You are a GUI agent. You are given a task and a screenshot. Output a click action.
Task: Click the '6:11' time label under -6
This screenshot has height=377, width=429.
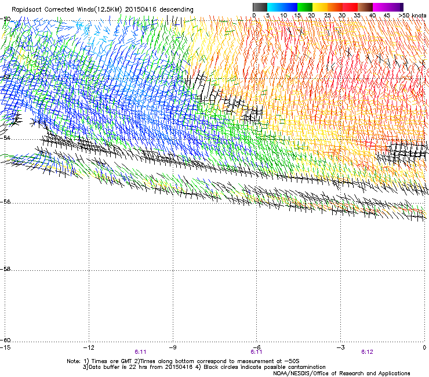coord(256,352)
